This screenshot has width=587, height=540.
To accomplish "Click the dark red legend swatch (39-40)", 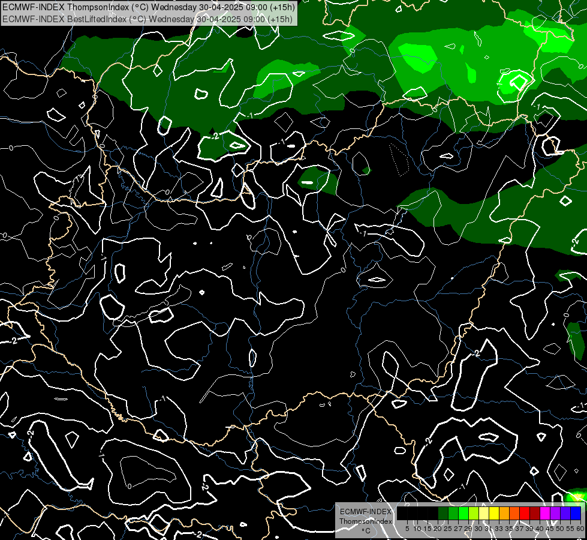I will (535, 514).
